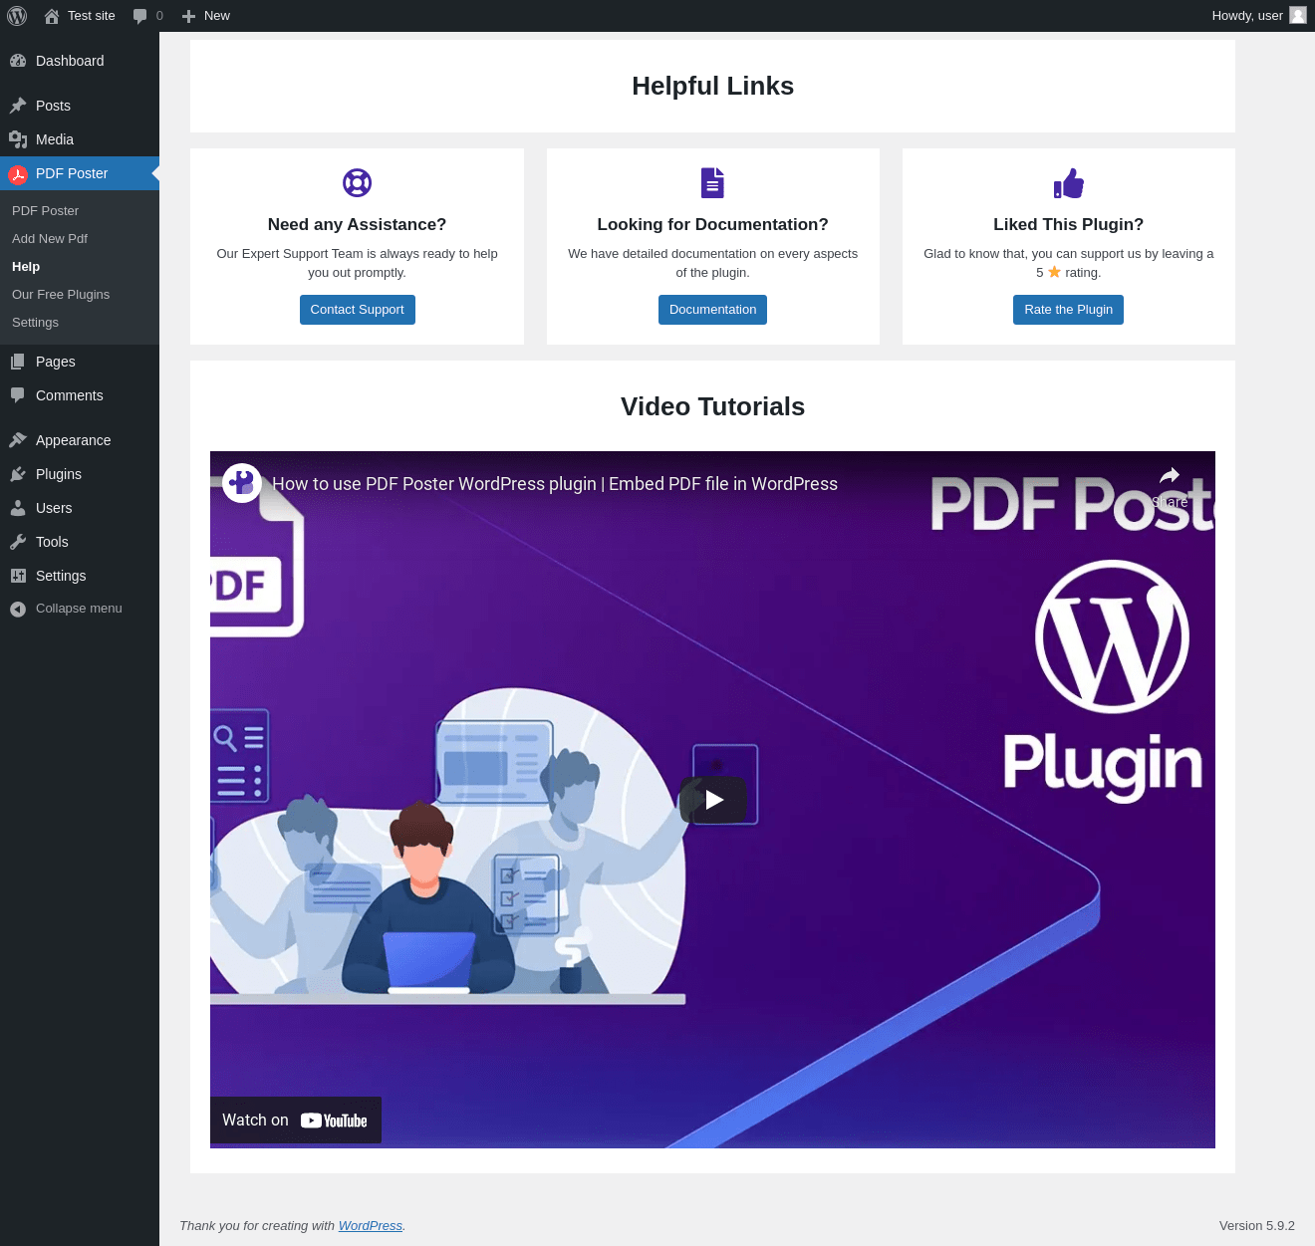Viewport: 1315px width, 1246px height.
Task: Click the Tools wrench icon
Action: click(18, 542)
